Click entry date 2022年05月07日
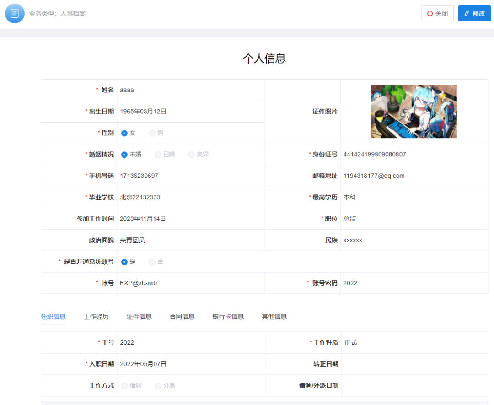494x405 pixels. pos(143,364)
